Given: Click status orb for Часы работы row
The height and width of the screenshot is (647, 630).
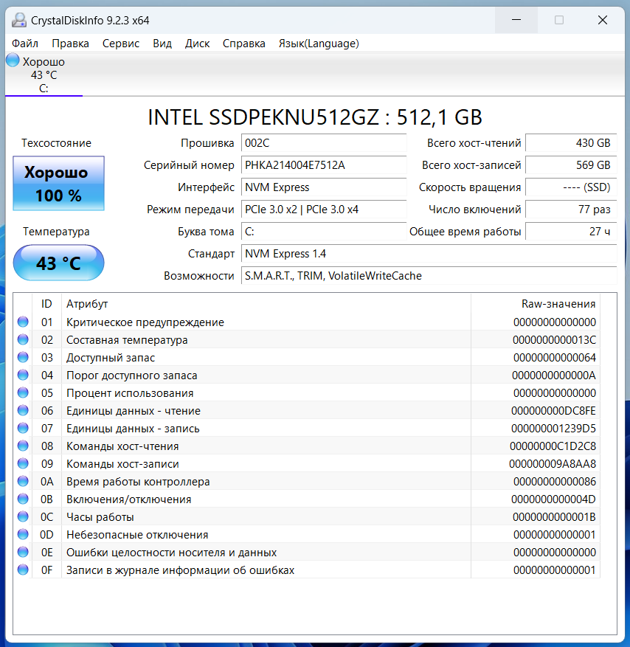Looking at the screenshot, I should point(23,516).
